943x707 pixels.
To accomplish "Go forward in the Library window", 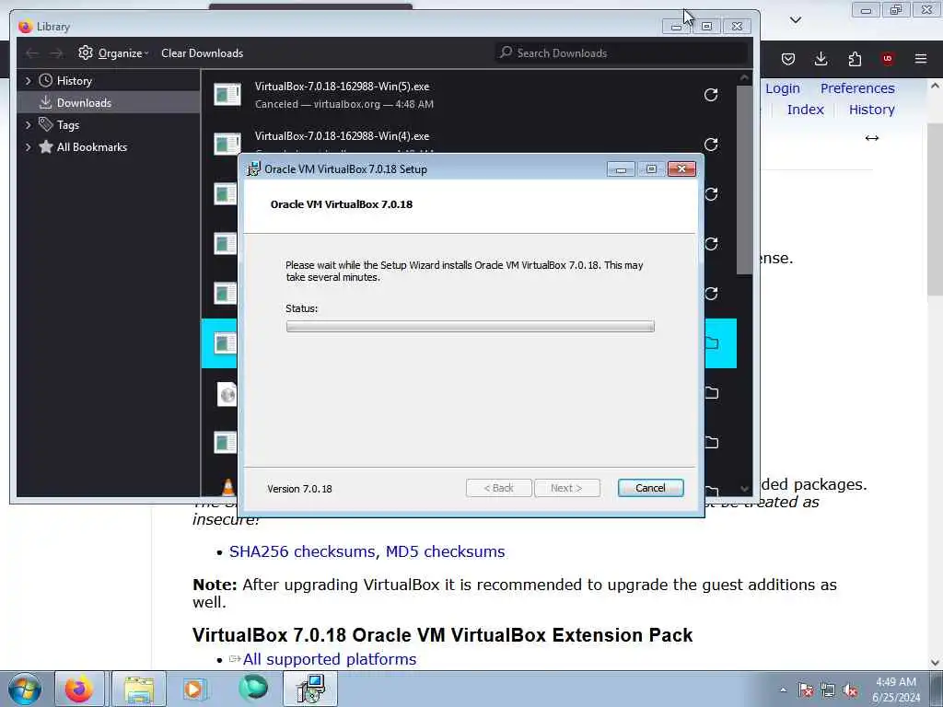I will [56, 53].
